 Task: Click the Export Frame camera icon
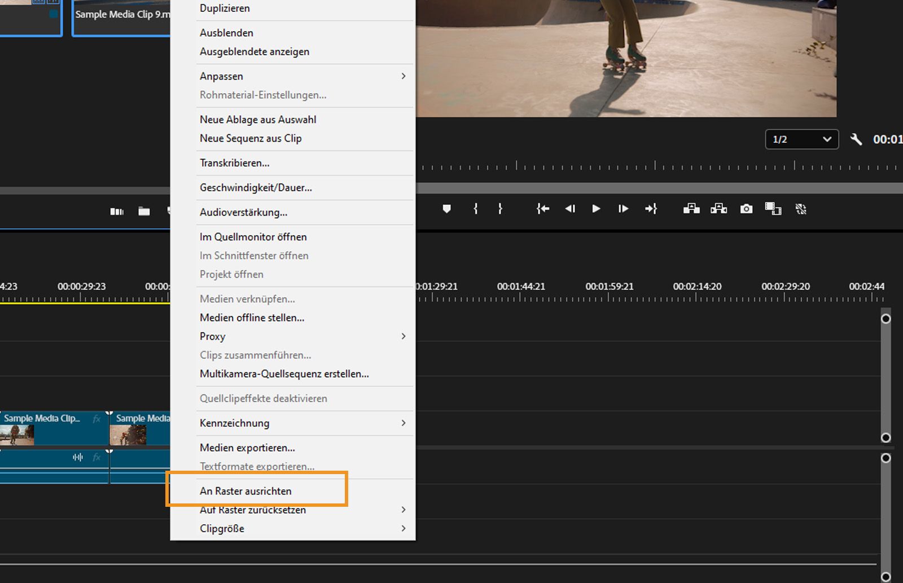(746, 209)
